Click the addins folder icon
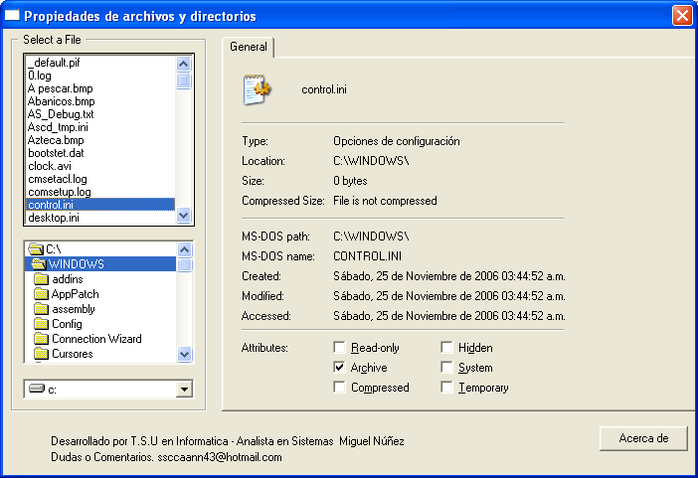The image size is (698, 478). tap(41, 279)
